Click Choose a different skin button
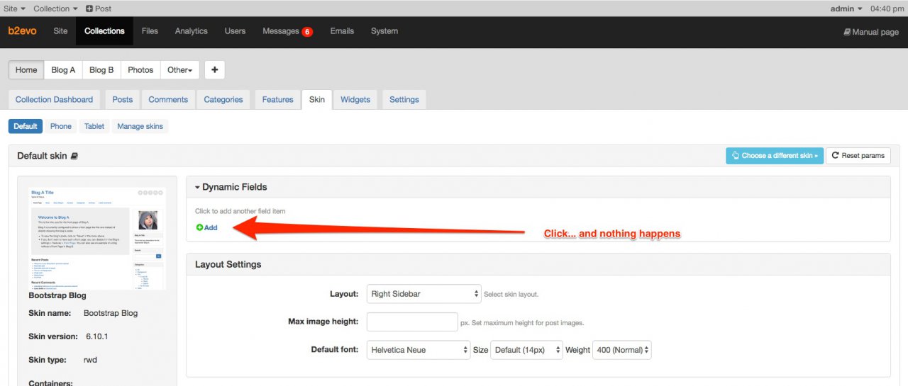 (x=775, y=156)
